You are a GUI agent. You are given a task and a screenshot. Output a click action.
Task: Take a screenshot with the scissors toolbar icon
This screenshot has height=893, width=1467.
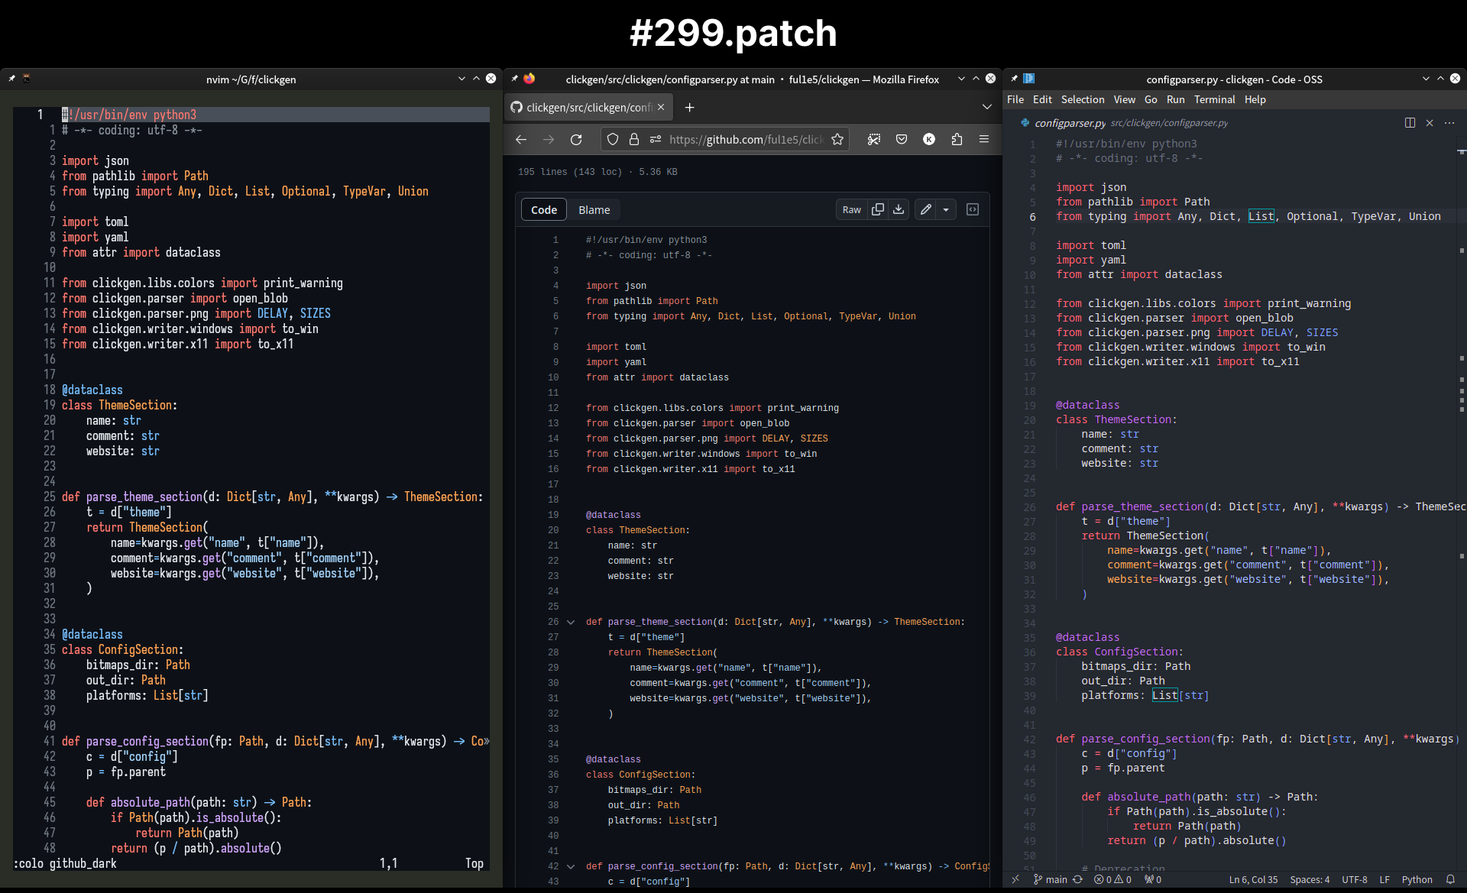(x=874, y=139)
